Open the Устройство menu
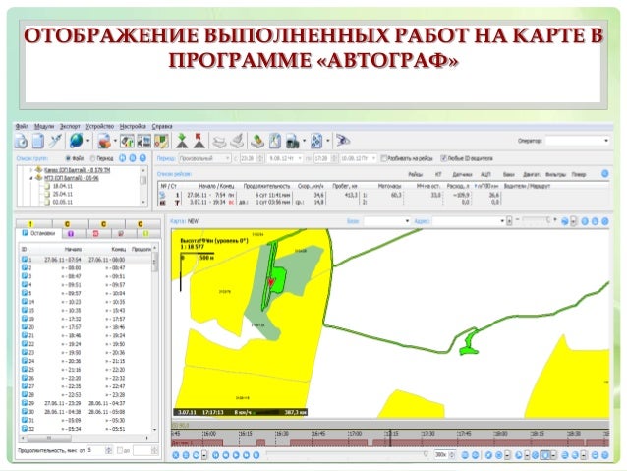The height and width of the screenshot is (471, 627). point(100,127)
